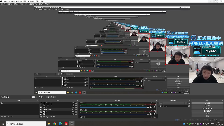This screenshot has height=126, width=224.
Task: Start the virtual camera button
Action: (207, 108)
